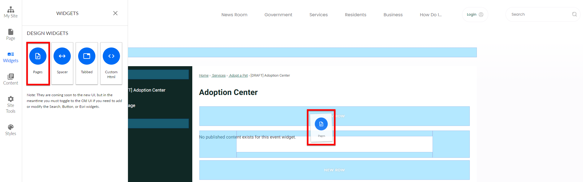
Task: Click the search magnifier icon
Action: (574, 14)
